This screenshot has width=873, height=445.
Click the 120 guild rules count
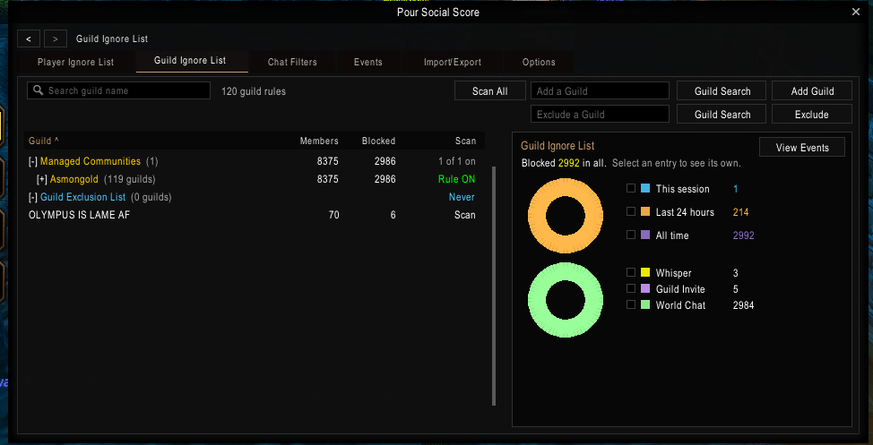point(254,91)
